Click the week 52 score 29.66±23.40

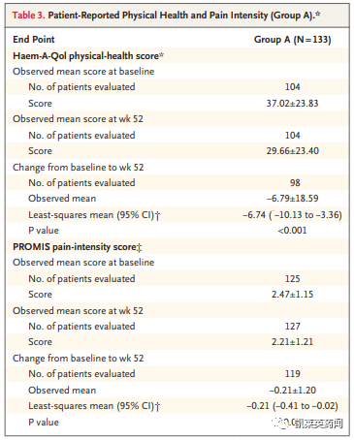(292, 151)
